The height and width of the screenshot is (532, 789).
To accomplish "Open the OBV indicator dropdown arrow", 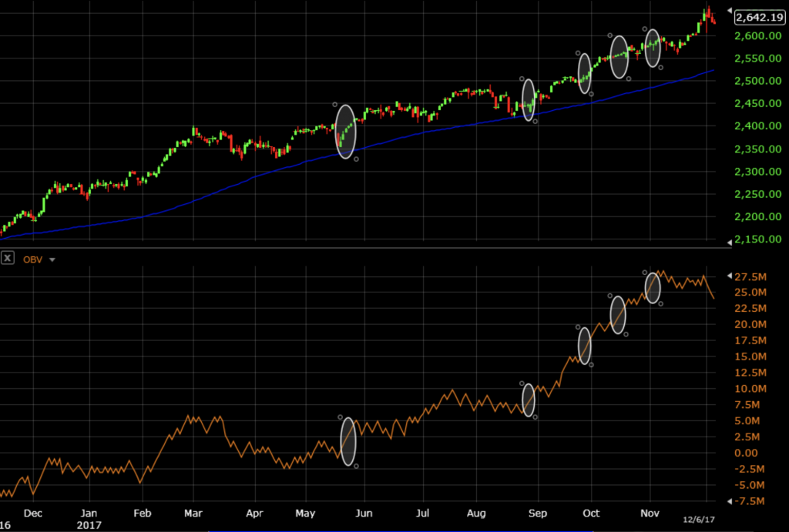I will coord(52,259).
